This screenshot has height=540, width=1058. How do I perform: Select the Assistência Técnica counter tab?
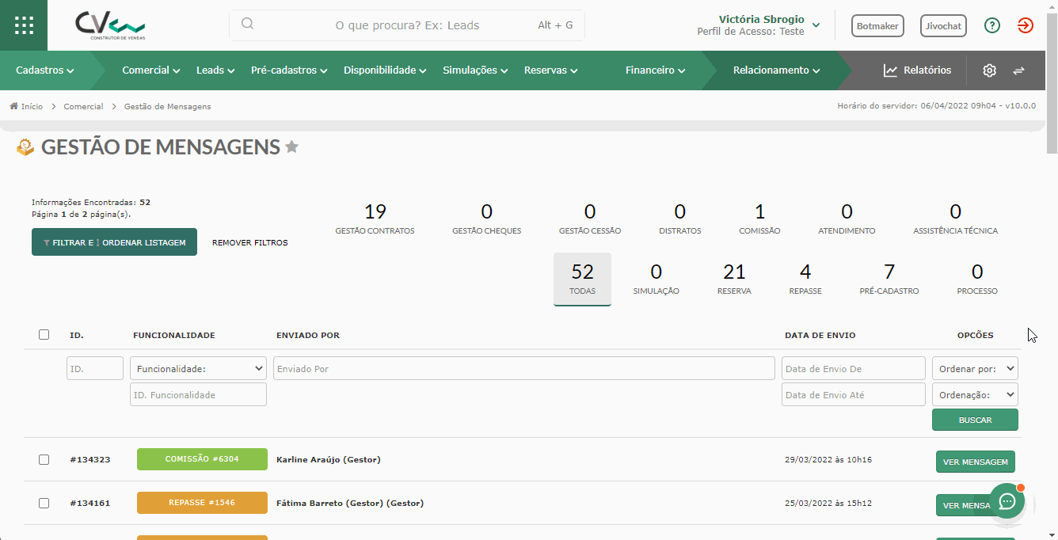coord(955,219)
